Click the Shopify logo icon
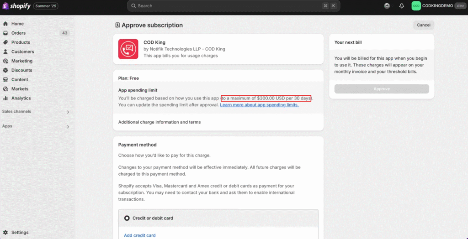Screen dimensions: 468x239 (6, 6)
